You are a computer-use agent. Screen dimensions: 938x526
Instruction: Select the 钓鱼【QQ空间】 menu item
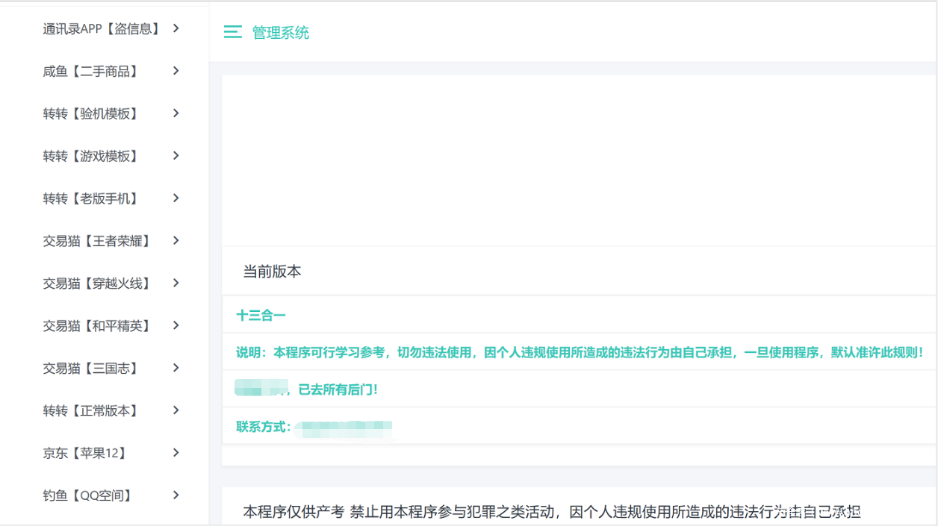point(87,495)
